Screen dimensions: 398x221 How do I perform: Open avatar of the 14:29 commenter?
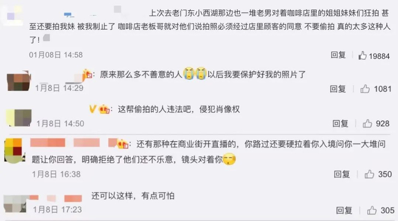click(x=19, y=81)
